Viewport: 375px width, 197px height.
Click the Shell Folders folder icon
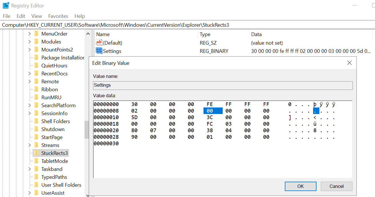(x=36, y=121)
